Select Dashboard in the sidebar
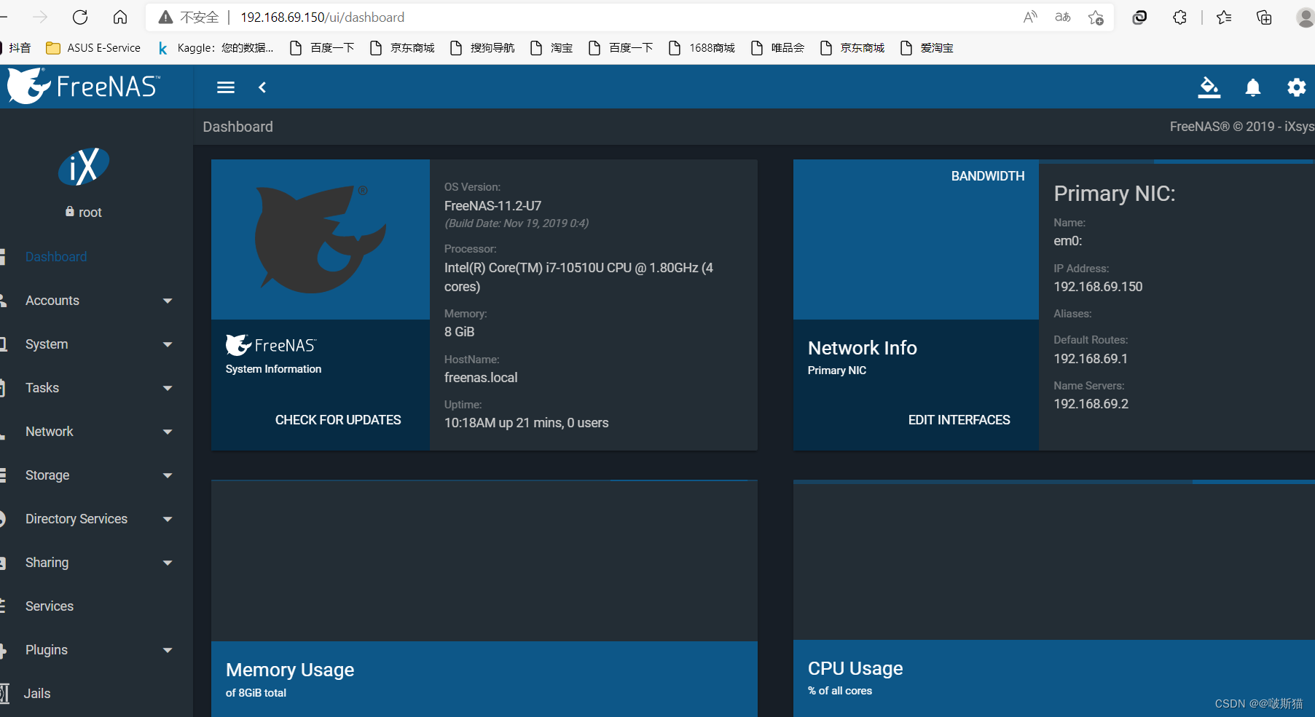Image resolution: width=1315 pixels, height=717 pixels. [56, 256]
